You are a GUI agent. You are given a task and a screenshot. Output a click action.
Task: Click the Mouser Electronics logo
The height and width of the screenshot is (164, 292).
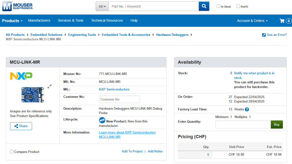coord(18,6)
